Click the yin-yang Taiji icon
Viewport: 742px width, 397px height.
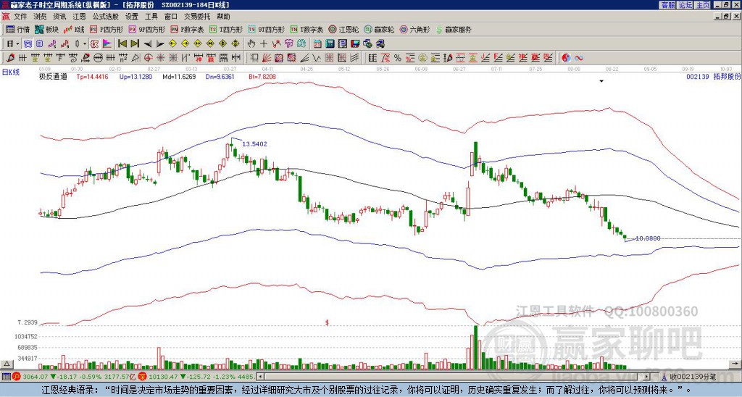(x=566, y=57)
